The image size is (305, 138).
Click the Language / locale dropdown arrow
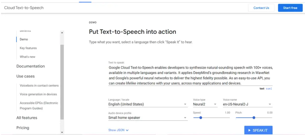tap(185, 104)
